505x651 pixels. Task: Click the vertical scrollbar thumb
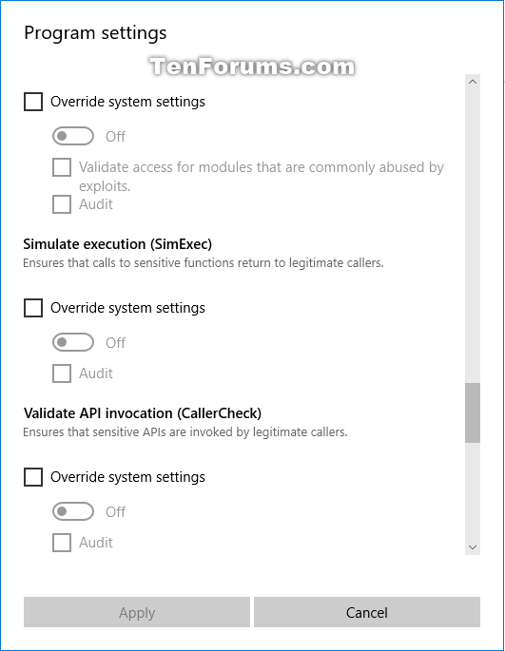click(473, 412)
